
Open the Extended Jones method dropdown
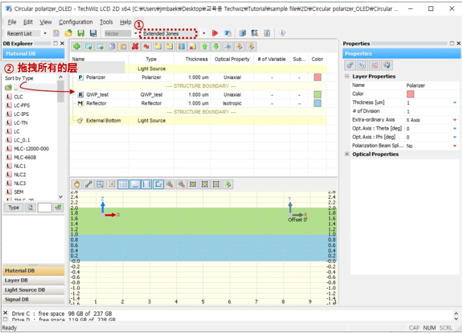click(204, 33)
